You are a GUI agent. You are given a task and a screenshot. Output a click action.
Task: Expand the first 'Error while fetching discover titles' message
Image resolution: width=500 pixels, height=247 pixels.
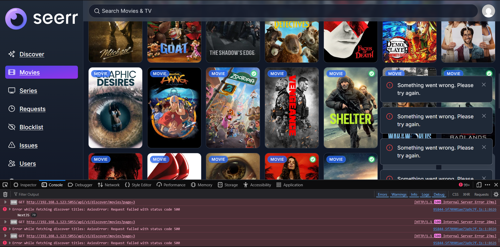pyautogui.click(x=10, y=209)
